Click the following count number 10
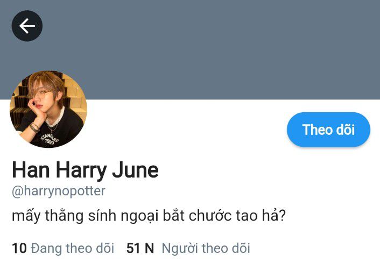The height and width of the screenshot is (266, 380). (x=19, y=248)
